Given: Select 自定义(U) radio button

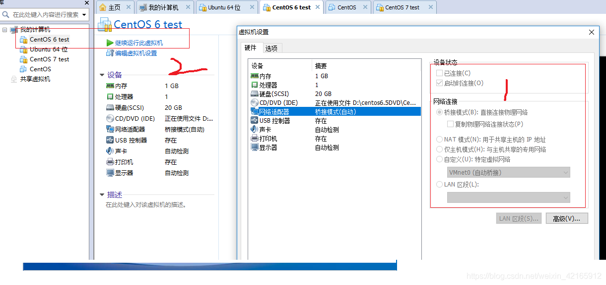Looking at the screenshot, I should [439, 159].
